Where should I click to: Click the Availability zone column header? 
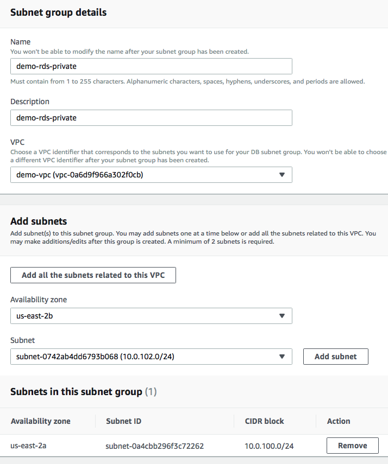(41, 421)
